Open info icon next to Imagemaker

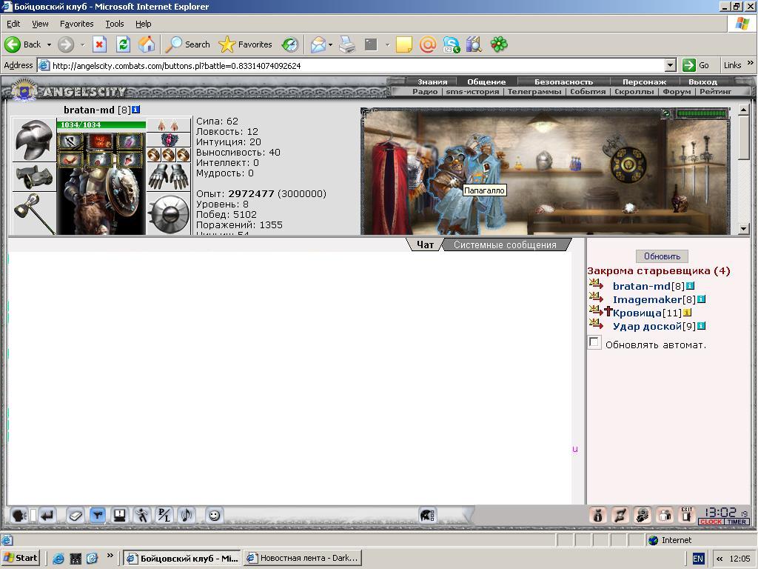(x=701, y=299)
